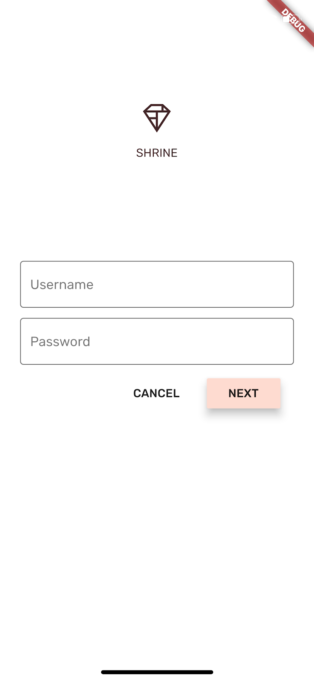The height and width of the screenshot is (681, 314).
Task: Tap the DEBUG ribbon banner
Action: pyautogui.click(x=292, y=21)
